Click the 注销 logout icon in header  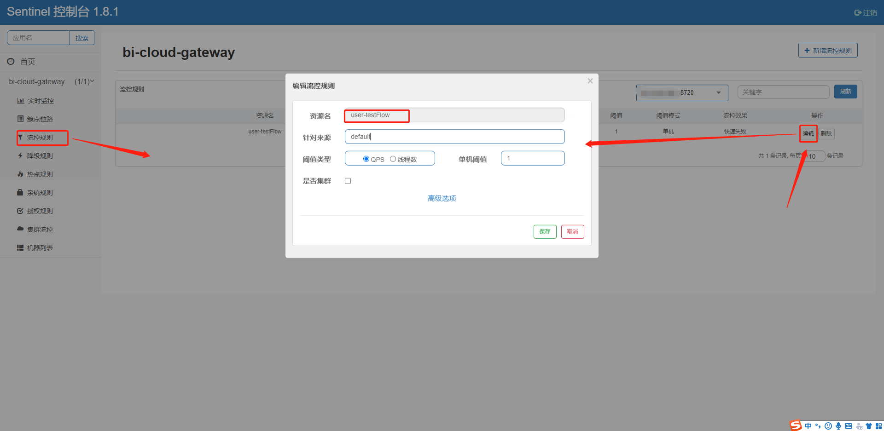858,12
